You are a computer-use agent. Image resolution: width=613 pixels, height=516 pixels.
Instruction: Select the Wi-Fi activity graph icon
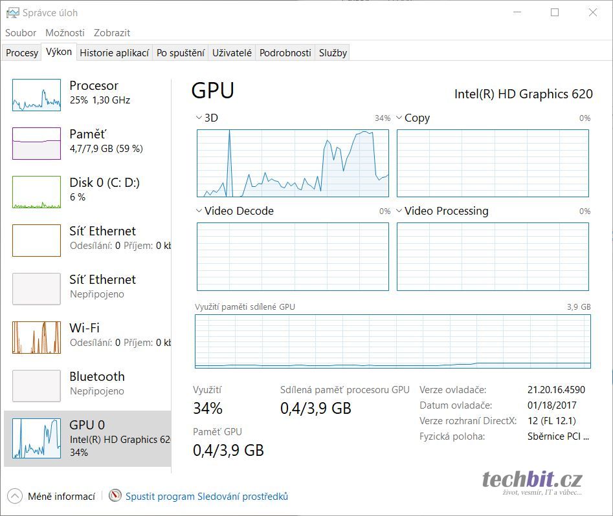point(36,338)
